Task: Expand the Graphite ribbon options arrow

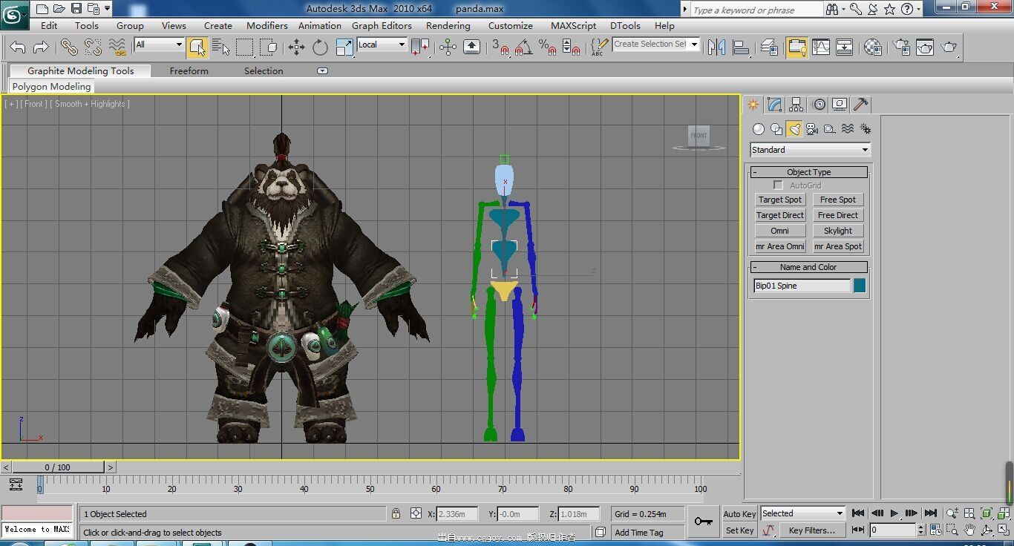Action: (x=322, y=71)
